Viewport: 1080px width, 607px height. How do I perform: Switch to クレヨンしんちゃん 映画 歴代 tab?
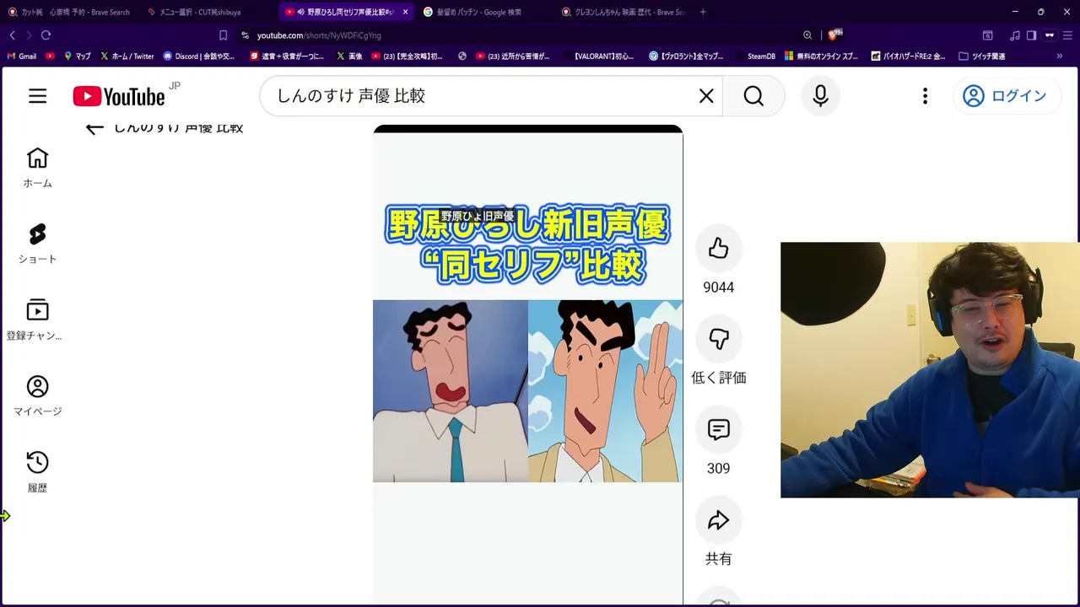click(623, 12)
